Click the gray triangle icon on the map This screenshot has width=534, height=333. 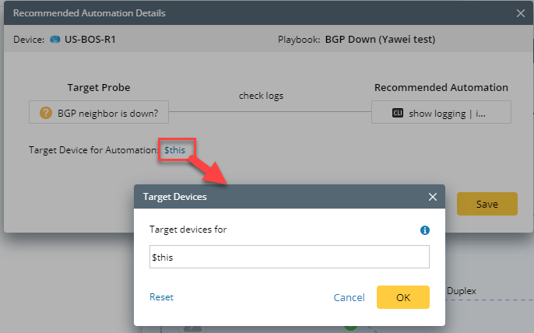(x=193, y=328)
